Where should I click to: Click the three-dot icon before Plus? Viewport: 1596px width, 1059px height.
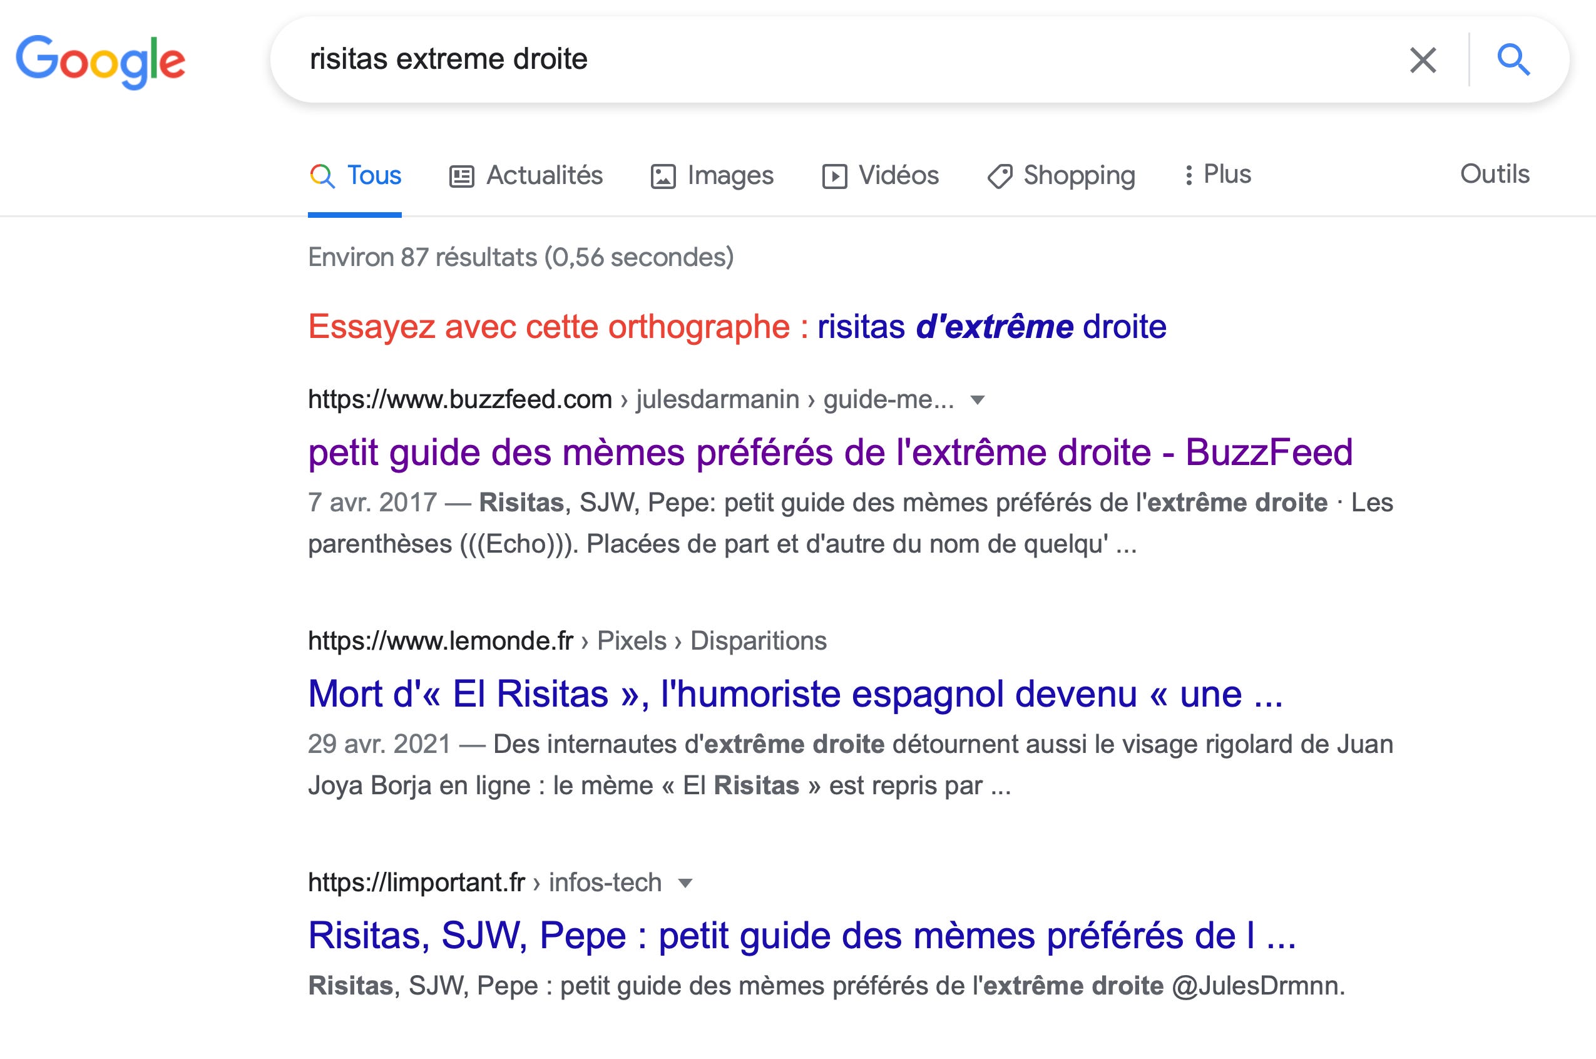(x=1189, y=175)
